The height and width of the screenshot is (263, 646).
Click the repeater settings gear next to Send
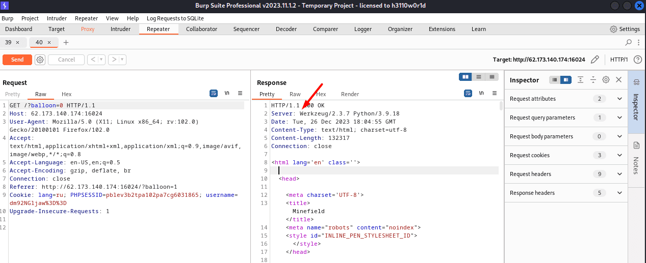pos(40,60)
